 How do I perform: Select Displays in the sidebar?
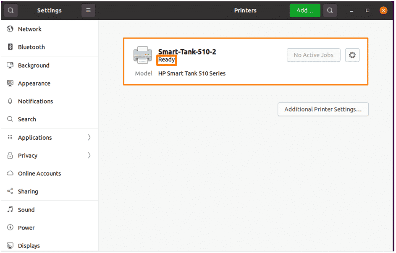pos(50,245)
